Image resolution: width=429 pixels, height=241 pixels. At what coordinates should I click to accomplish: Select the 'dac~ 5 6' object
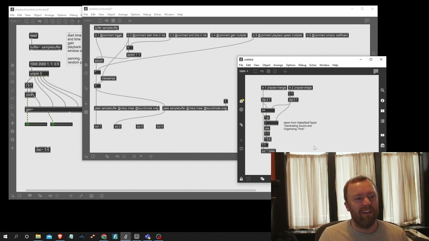43,150
